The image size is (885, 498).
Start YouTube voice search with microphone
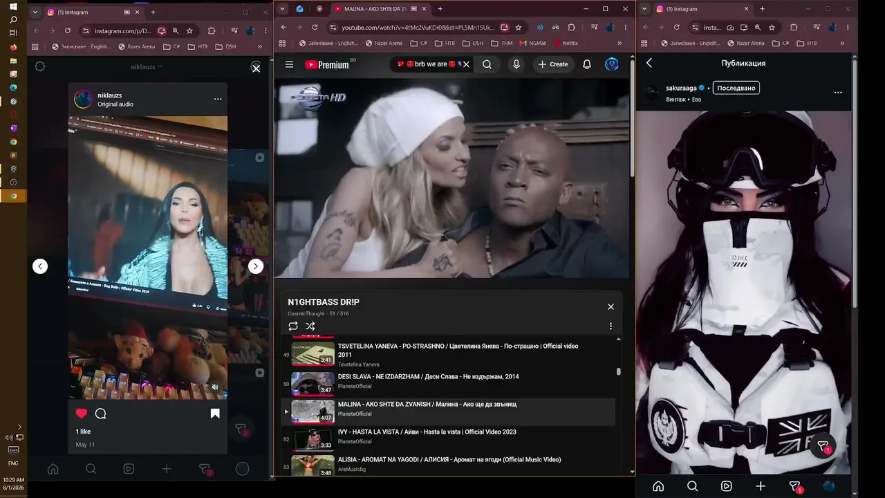[516, 64]
